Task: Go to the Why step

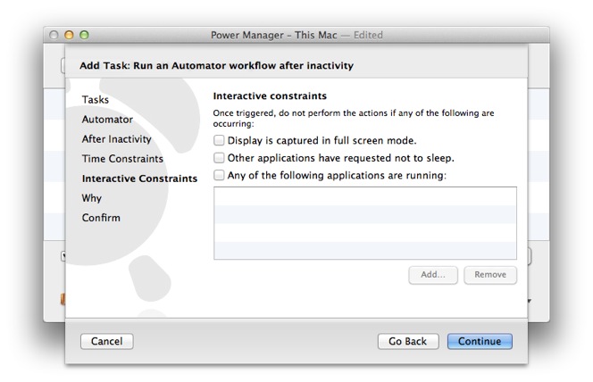Action: click(x=91, y=198)
